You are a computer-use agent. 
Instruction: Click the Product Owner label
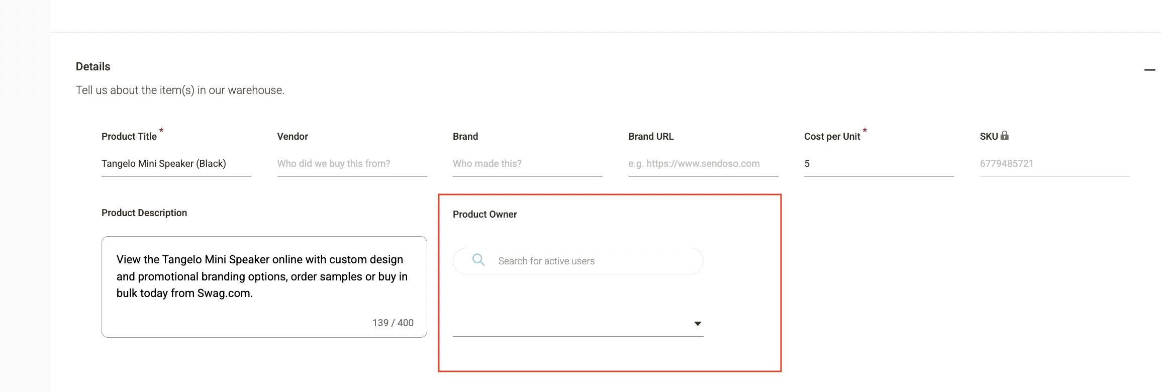tap(485, 214)
